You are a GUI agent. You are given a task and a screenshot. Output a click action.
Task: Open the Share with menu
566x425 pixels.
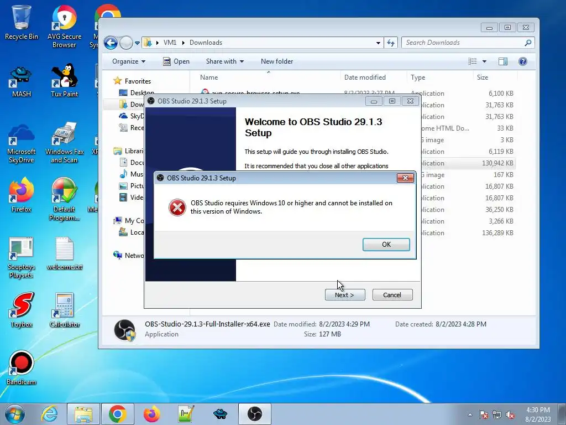pyautogui.click(x=224, y=61)
